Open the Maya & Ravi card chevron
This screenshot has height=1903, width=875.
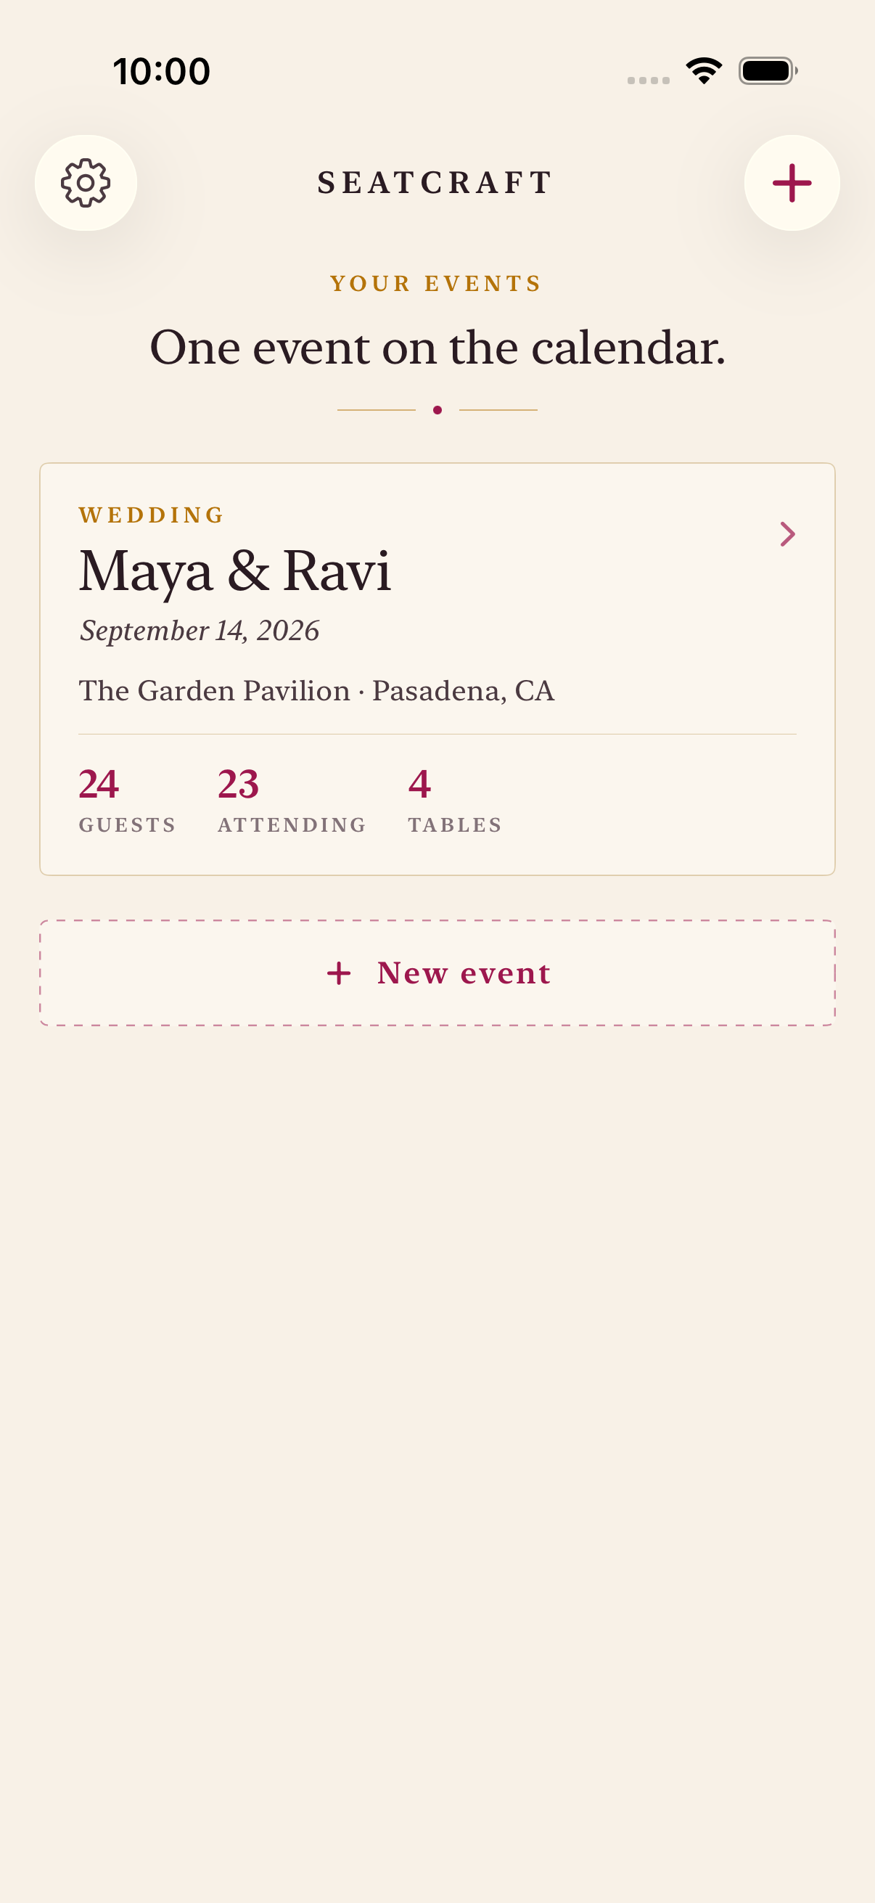[787, 533]
